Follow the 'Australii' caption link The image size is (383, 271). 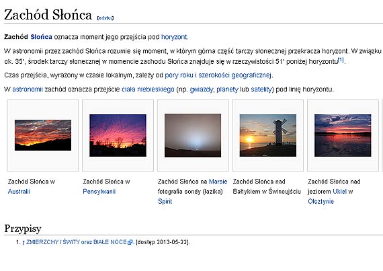click(19, 192)
